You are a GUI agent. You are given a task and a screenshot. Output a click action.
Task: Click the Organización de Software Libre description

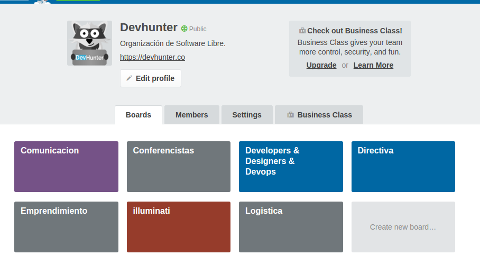[173, 43]
